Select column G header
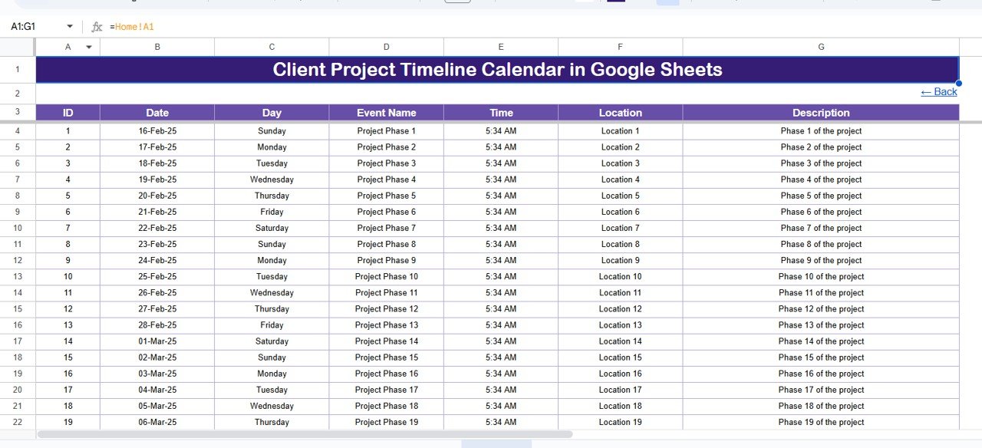982x448 pixels. pos(820,47)
